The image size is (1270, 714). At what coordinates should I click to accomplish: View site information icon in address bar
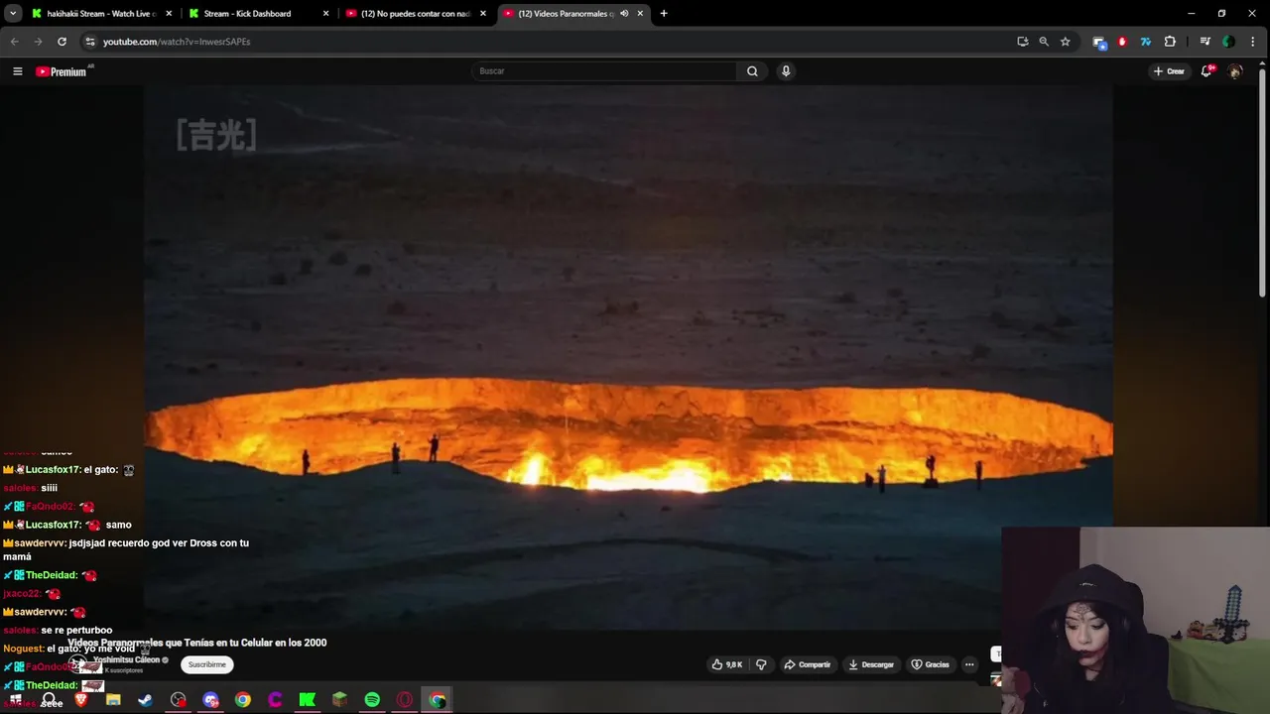(x=89, y=42)
